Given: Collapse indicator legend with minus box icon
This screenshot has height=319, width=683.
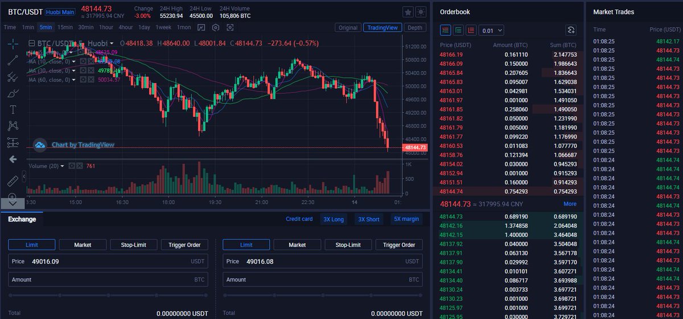Looking at the screenshot, I should click(32, 43).
